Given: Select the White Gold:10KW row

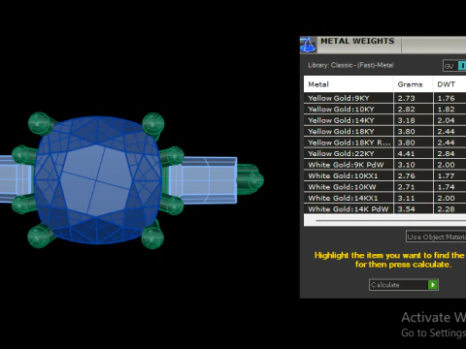Looking at the screenshot, I should (x=384, y=187).
